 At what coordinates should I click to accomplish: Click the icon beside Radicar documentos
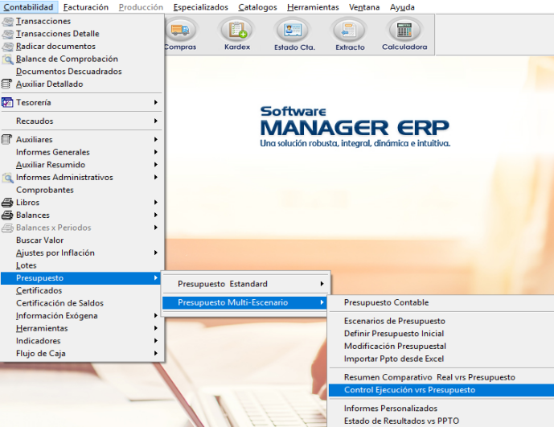pyautogui.click(x=7, y=47)
